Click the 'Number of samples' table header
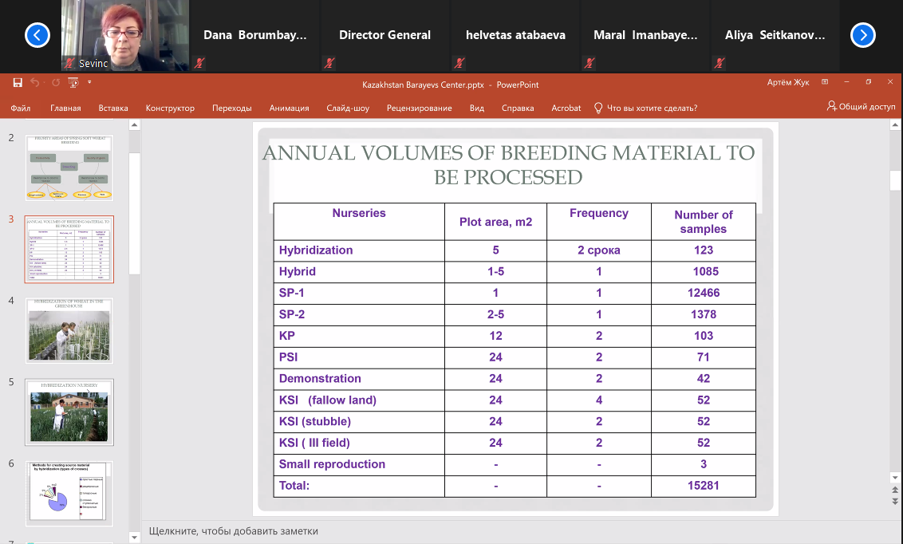The width and height of the screenshot is (903, 544). (703, 222)
